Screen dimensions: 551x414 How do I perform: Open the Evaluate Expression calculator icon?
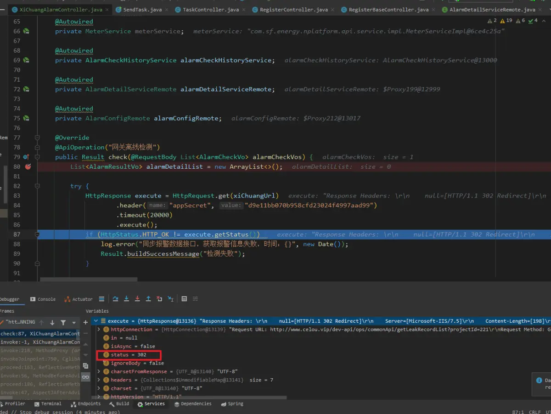coord(184,299)
